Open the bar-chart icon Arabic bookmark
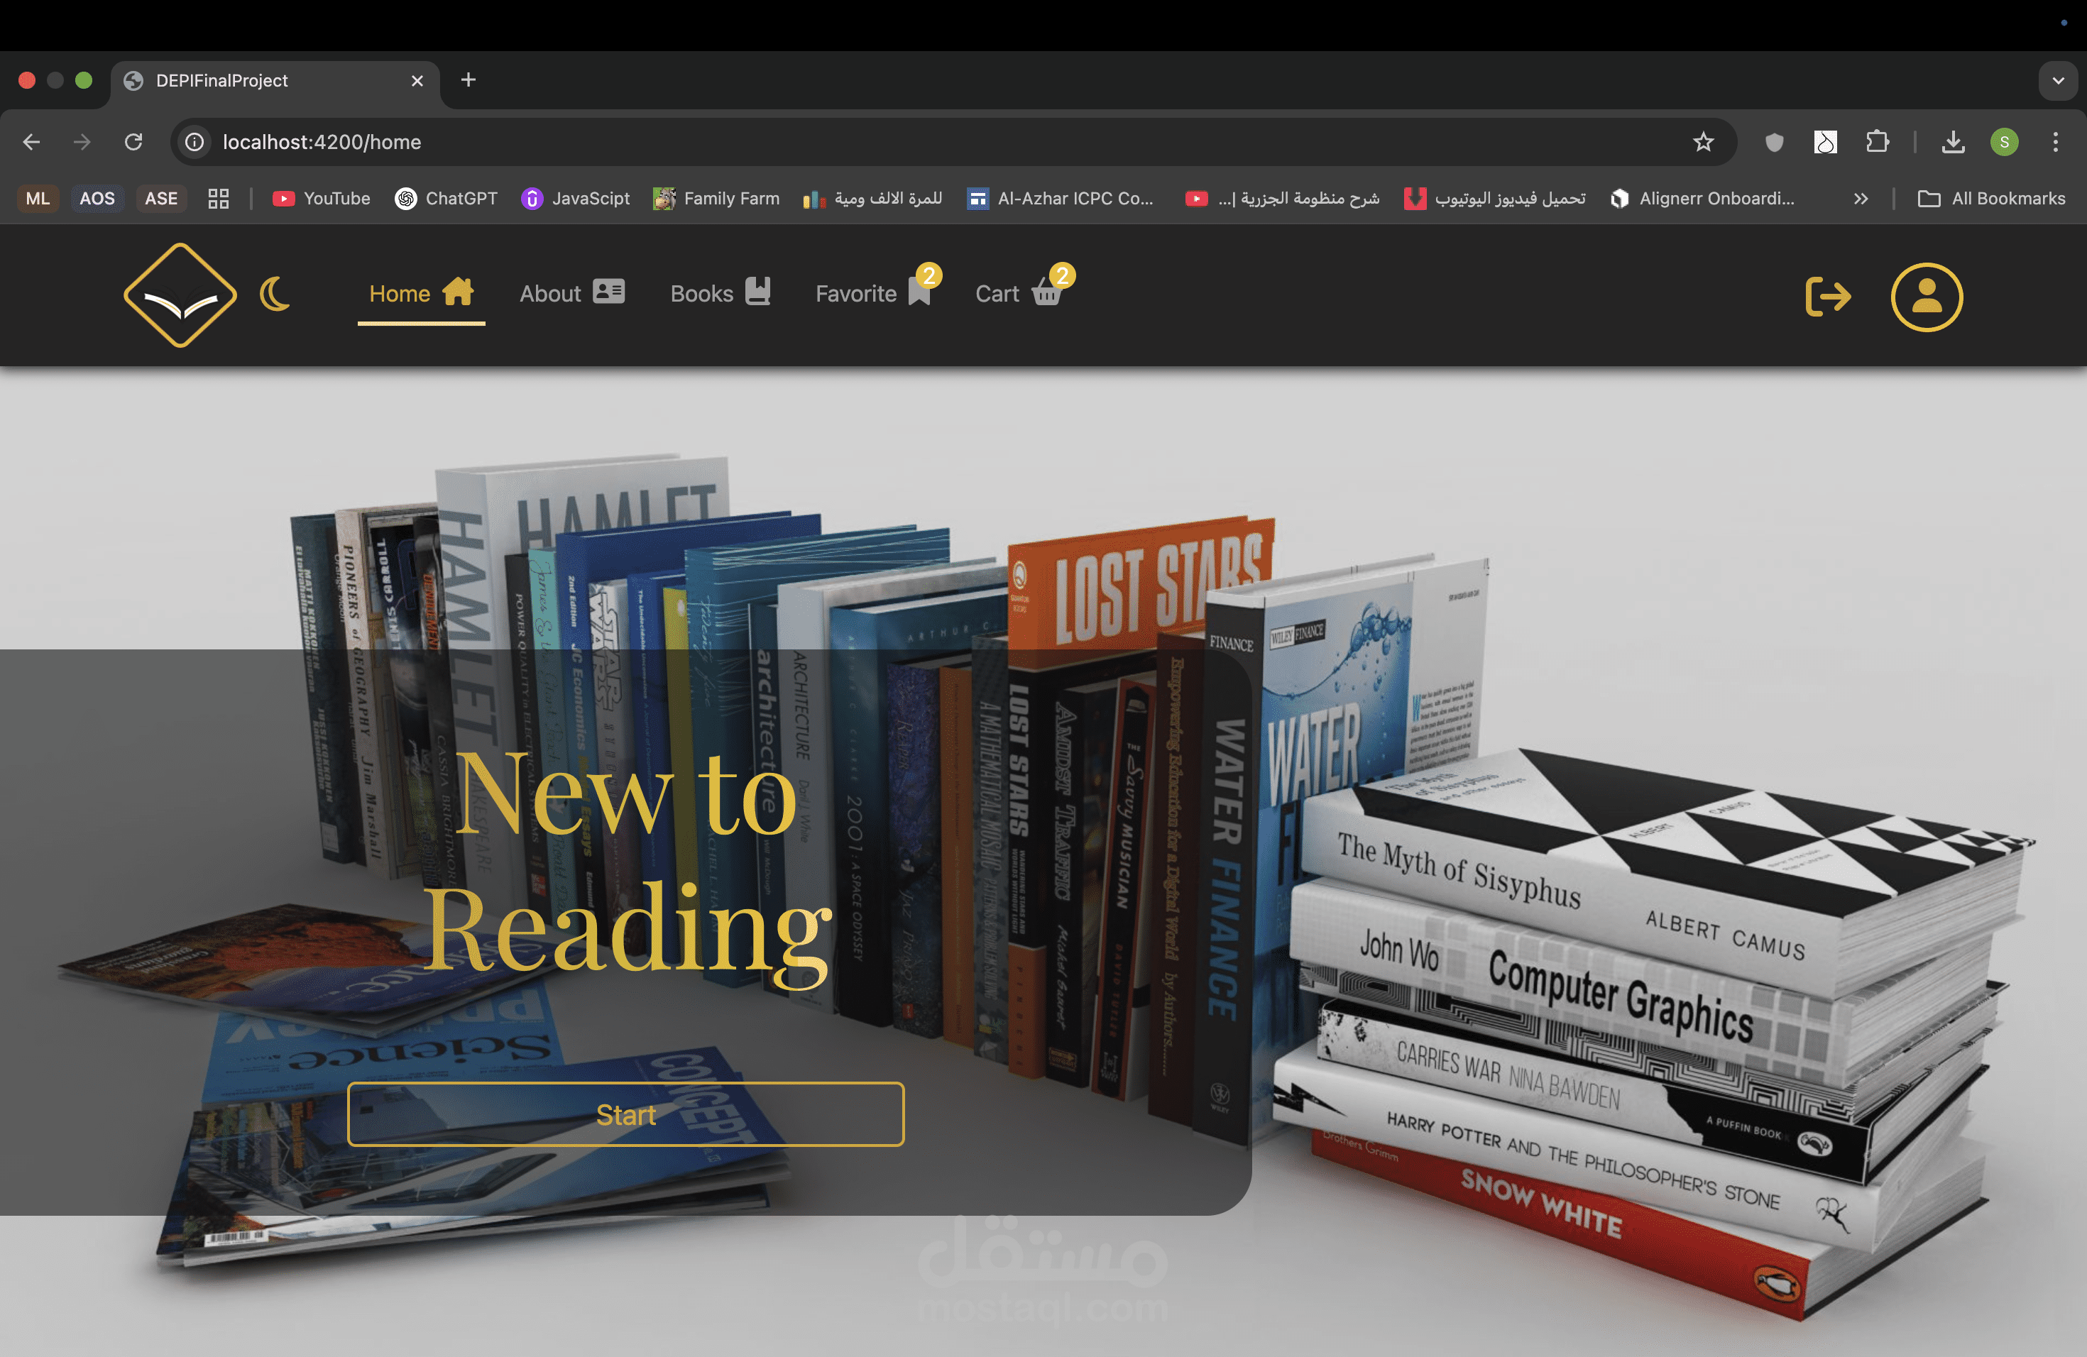This screenshot has width=2087, height=1357. tap(872, 198)
